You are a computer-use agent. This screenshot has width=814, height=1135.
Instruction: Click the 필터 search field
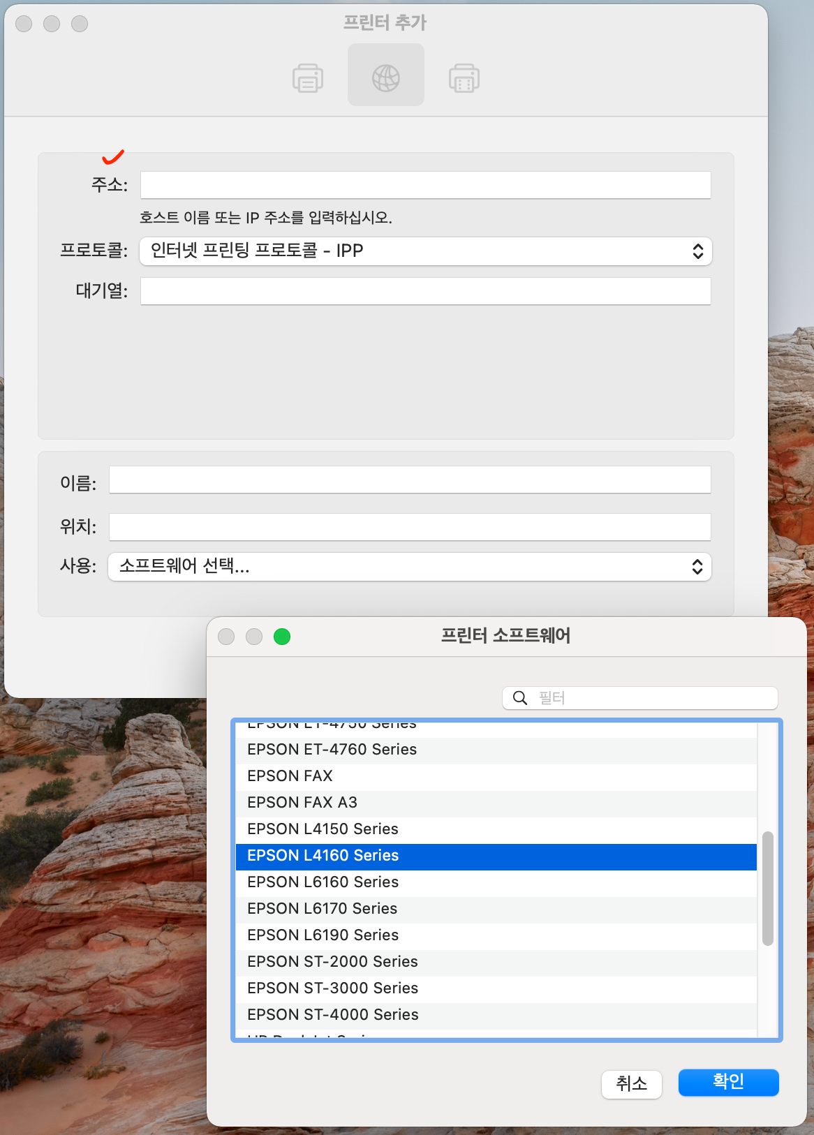coord(640,698)
